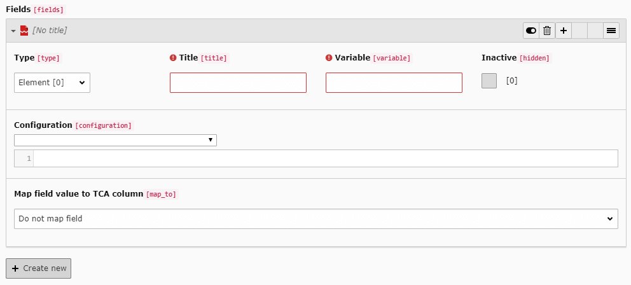
Task: Click the required warning icon beside Variable
Action: [x=329, y=58]
